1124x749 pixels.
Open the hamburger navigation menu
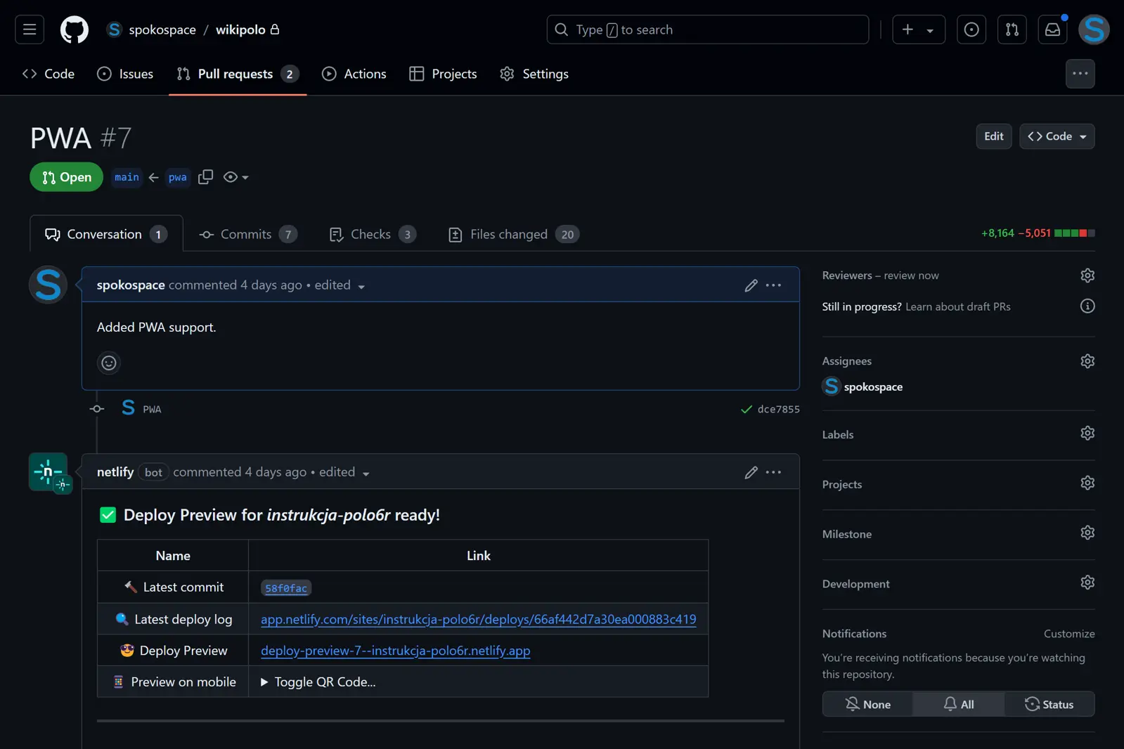(30, 30)
